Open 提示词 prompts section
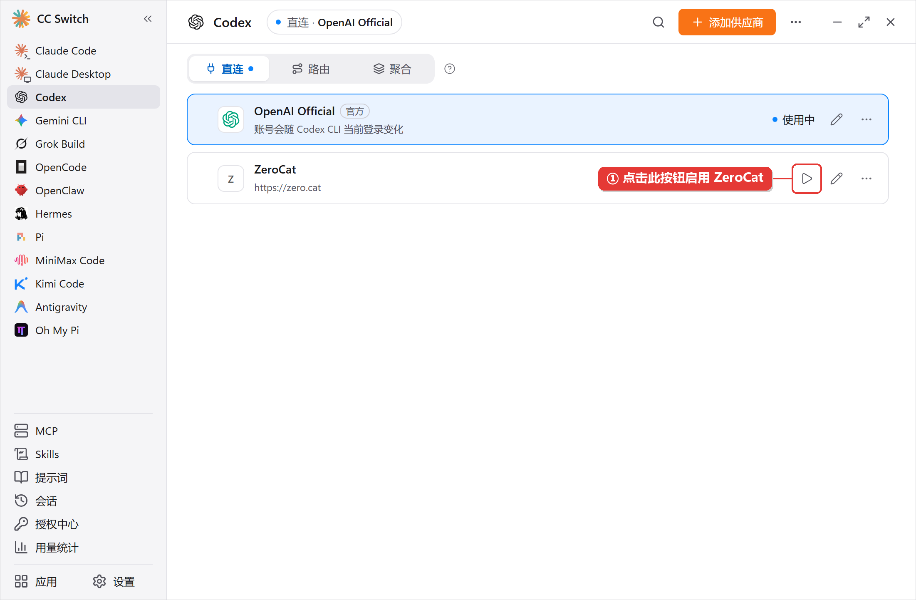916x600 pixels. click(84, 478)
